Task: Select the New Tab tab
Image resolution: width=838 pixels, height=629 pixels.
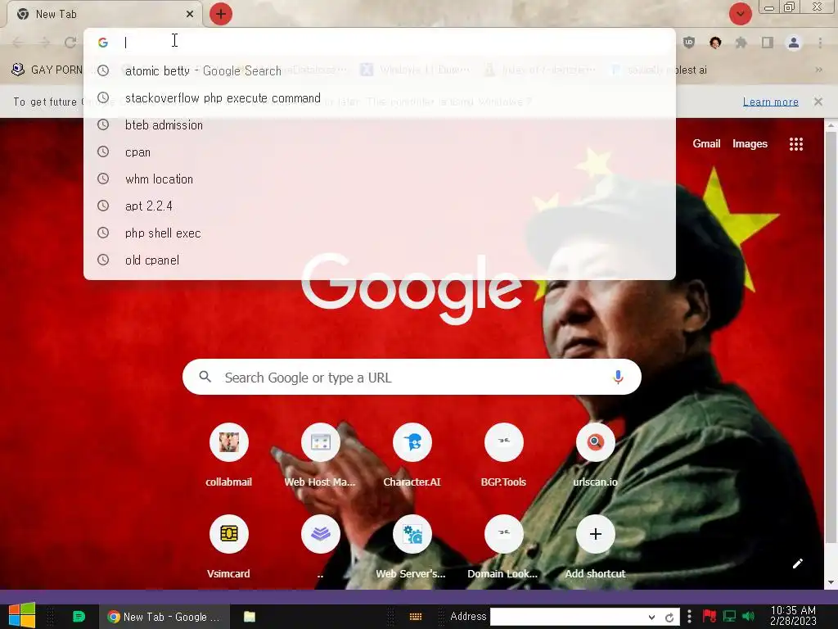Action: (105, 15)
